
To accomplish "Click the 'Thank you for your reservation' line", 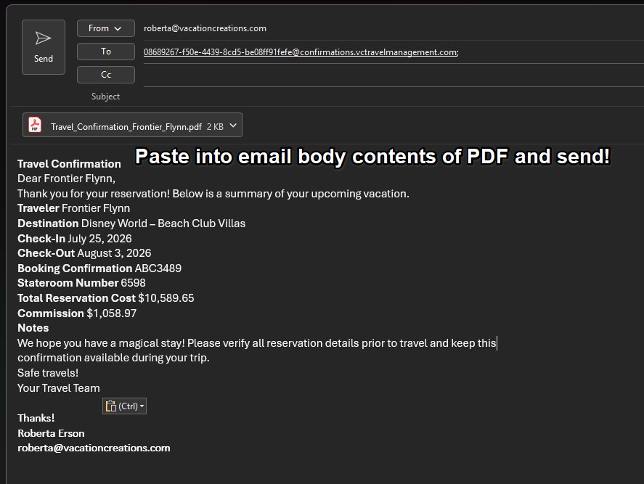I will pos(213,194).
